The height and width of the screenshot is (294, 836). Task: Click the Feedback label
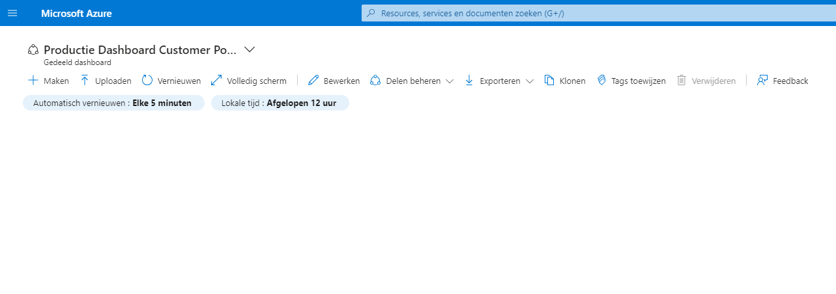tap(790, 81)
